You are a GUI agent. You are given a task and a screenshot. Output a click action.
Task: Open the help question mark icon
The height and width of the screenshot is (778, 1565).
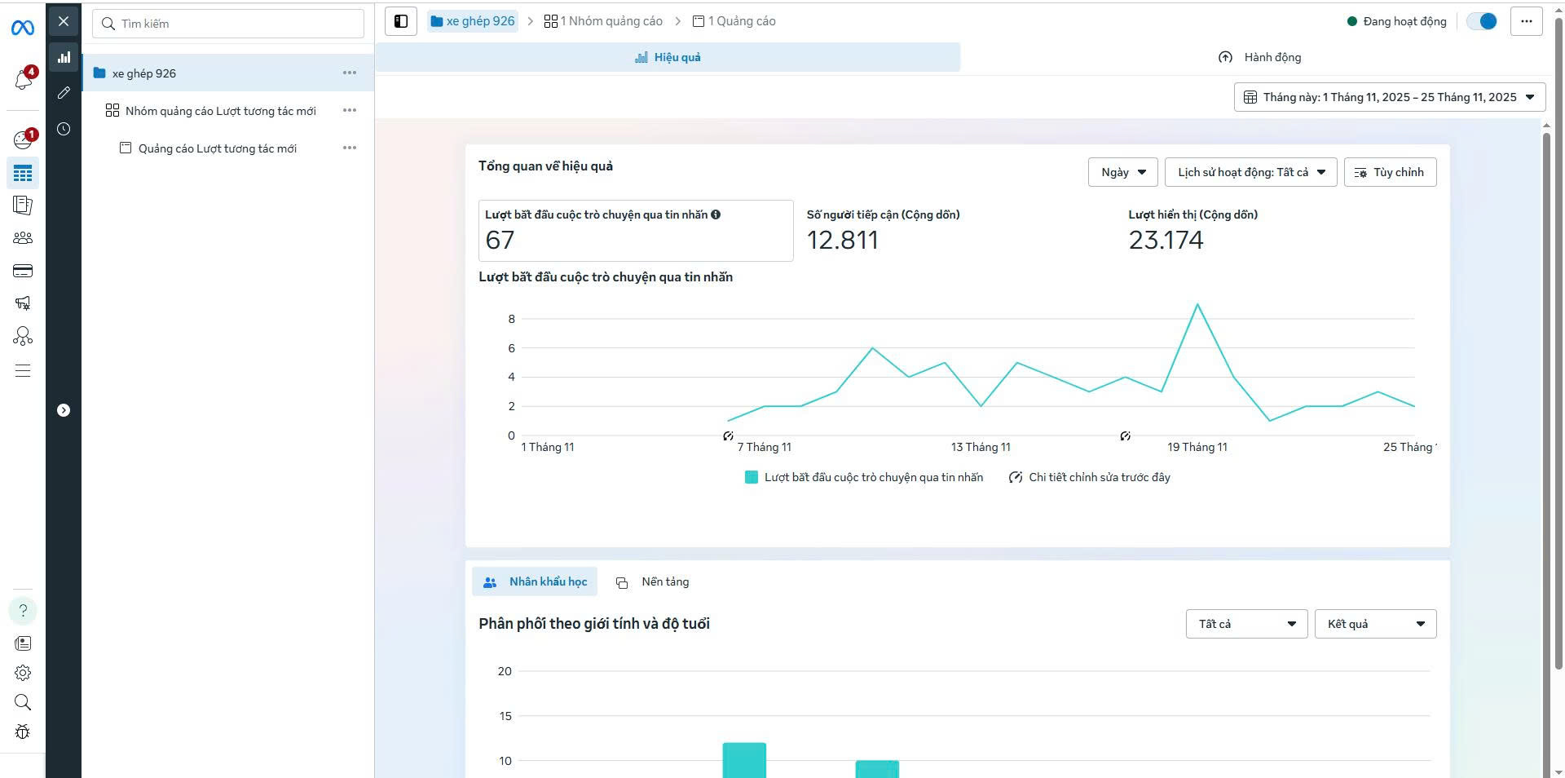(23, 610)
